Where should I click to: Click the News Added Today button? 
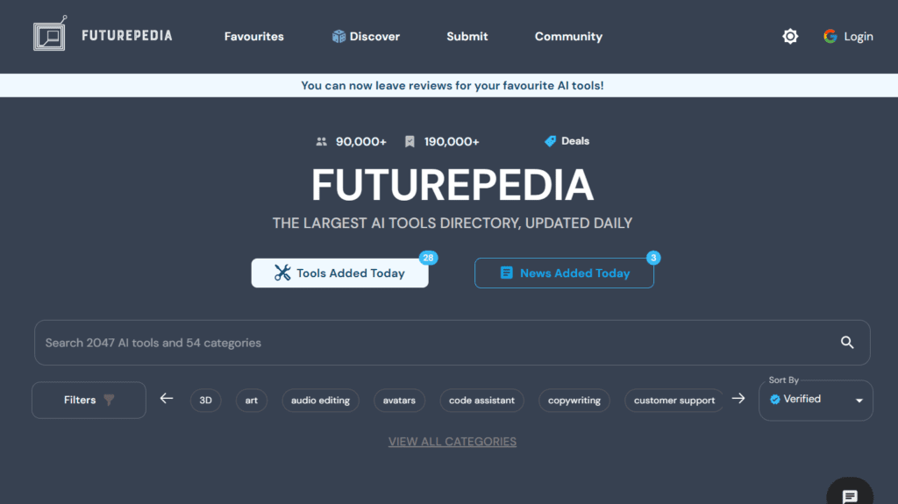click(x=564, y=273)
